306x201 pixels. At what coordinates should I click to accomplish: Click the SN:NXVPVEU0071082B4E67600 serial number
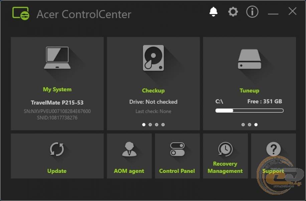click(57, 111)
